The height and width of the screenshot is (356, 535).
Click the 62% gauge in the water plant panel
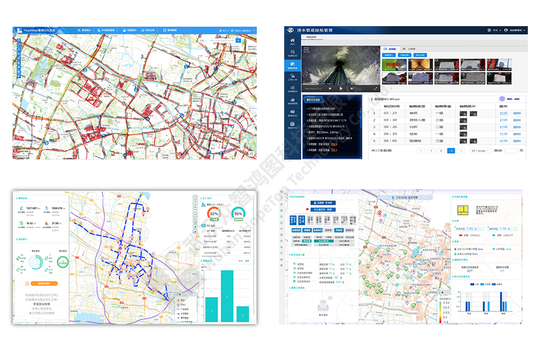[214, 214]
